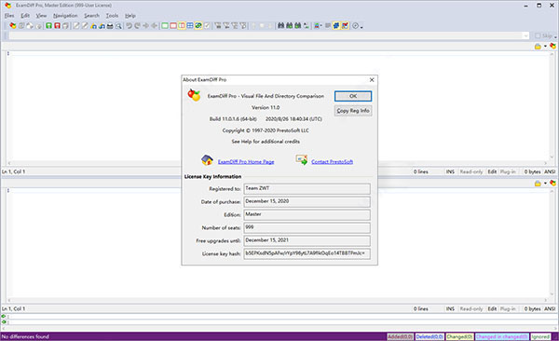
Task: Open the Contact PrestoSoft link
Action: pyautogui.click(x=332, y=162)
